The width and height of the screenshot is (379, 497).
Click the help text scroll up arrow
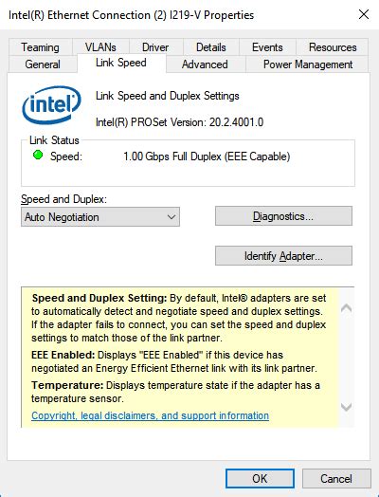pyautogui.click(x=347, y=307)
